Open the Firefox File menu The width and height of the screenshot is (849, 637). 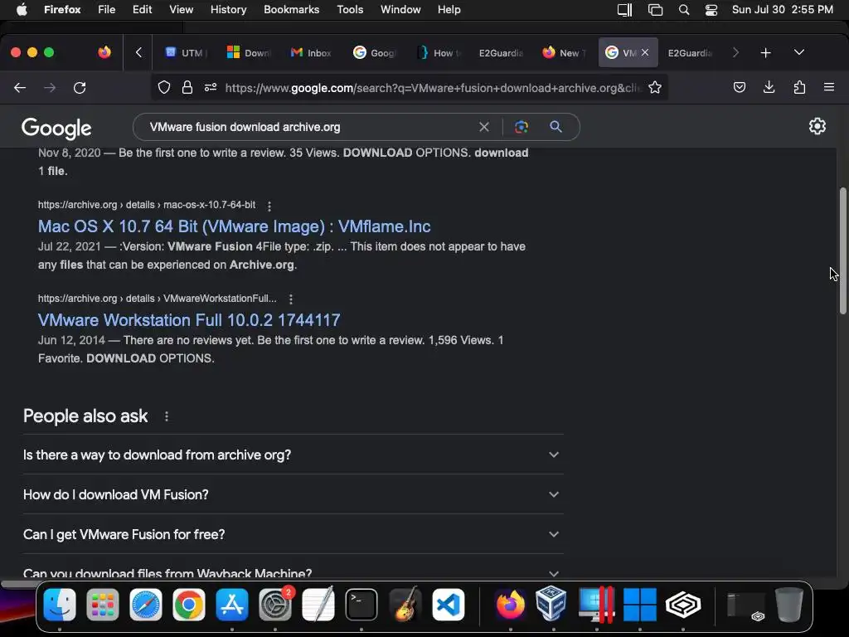[x=107, y=10]
